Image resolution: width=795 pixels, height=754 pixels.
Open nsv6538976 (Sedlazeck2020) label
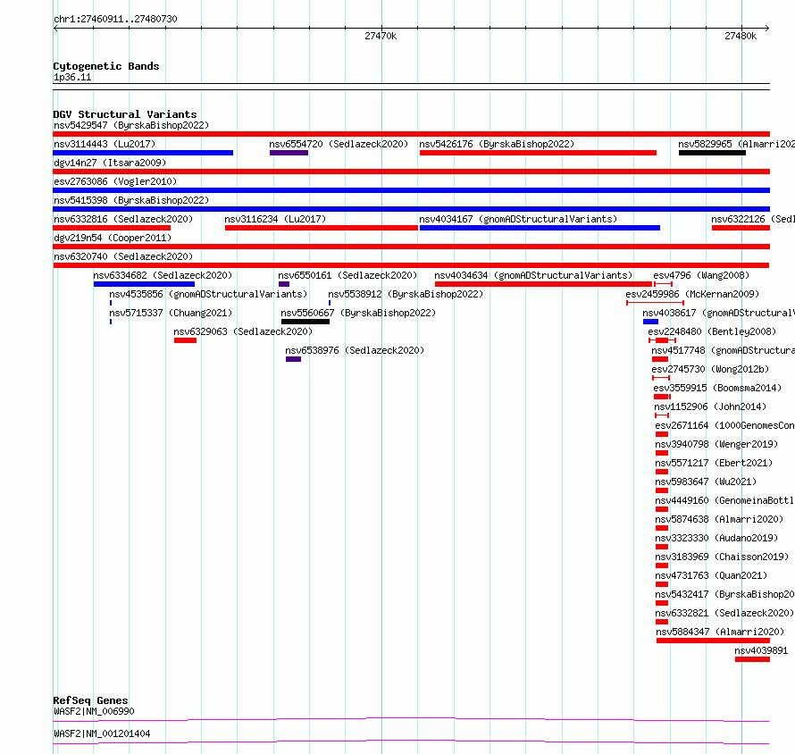[x=355, y=350]
